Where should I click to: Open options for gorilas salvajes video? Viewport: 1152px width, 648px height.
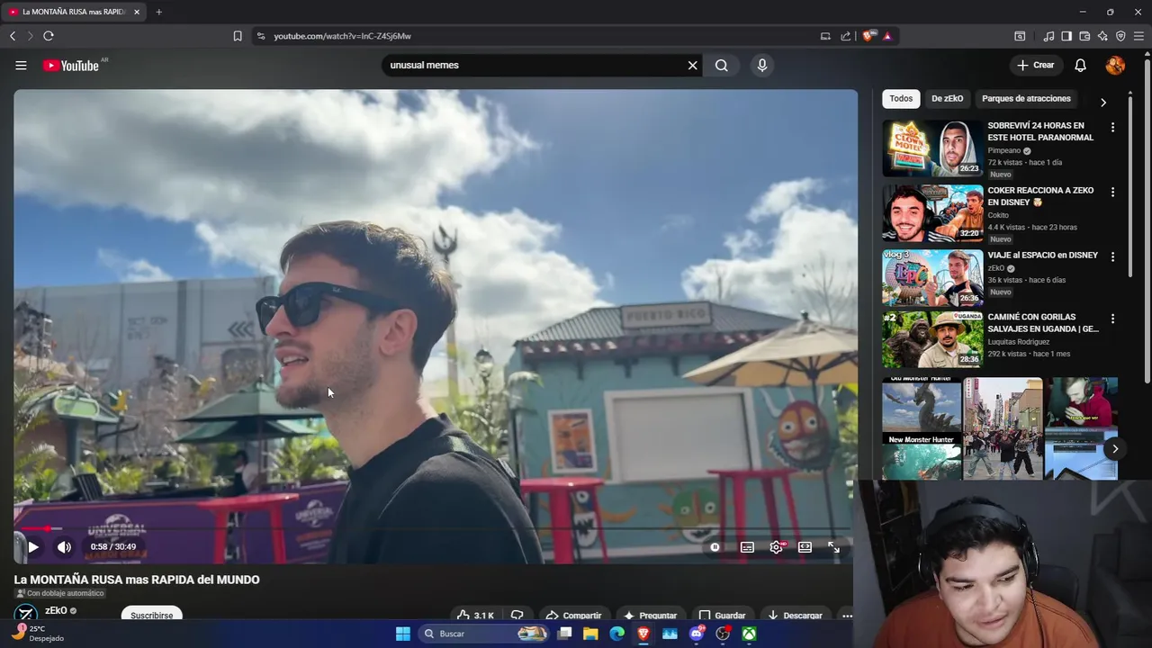pos(1112,319)
